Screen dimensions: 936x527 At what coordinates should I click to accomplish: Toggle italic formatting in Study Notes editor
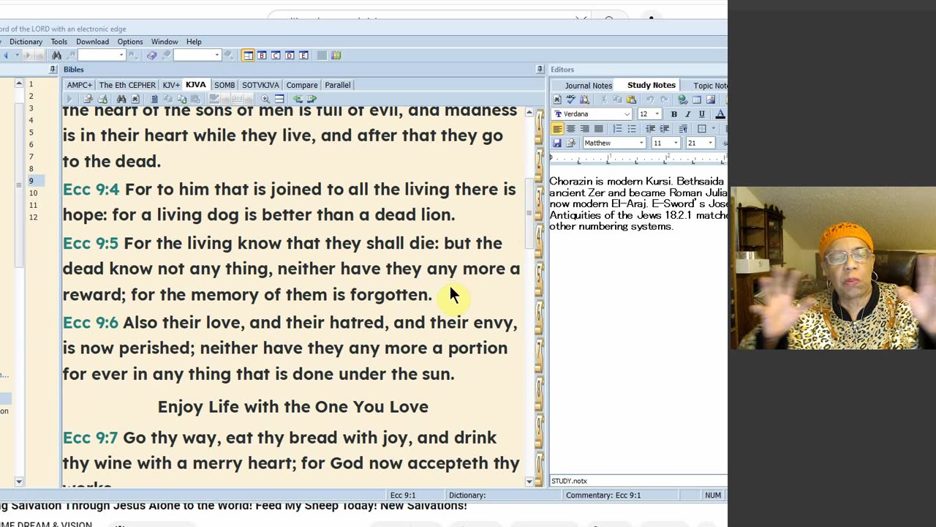687,114
